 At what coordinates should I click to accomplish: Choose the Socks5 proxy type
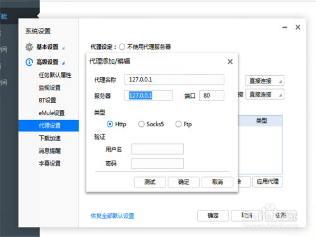pos(142,124)
